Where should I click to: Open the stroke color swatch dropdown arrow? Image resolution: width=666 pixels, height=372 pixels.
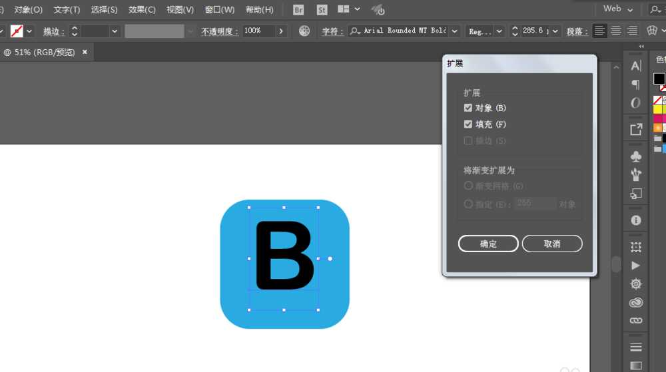tap(29, 31)
